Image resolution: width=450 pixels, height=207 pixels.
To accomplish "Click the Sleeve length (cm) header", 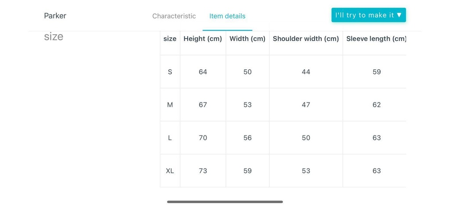I will click(x=376, y=39).
